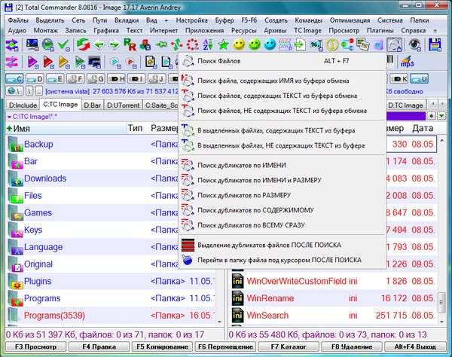Click F8 Удаление button
The image size is (452, 357).
[x=352, y=346]
